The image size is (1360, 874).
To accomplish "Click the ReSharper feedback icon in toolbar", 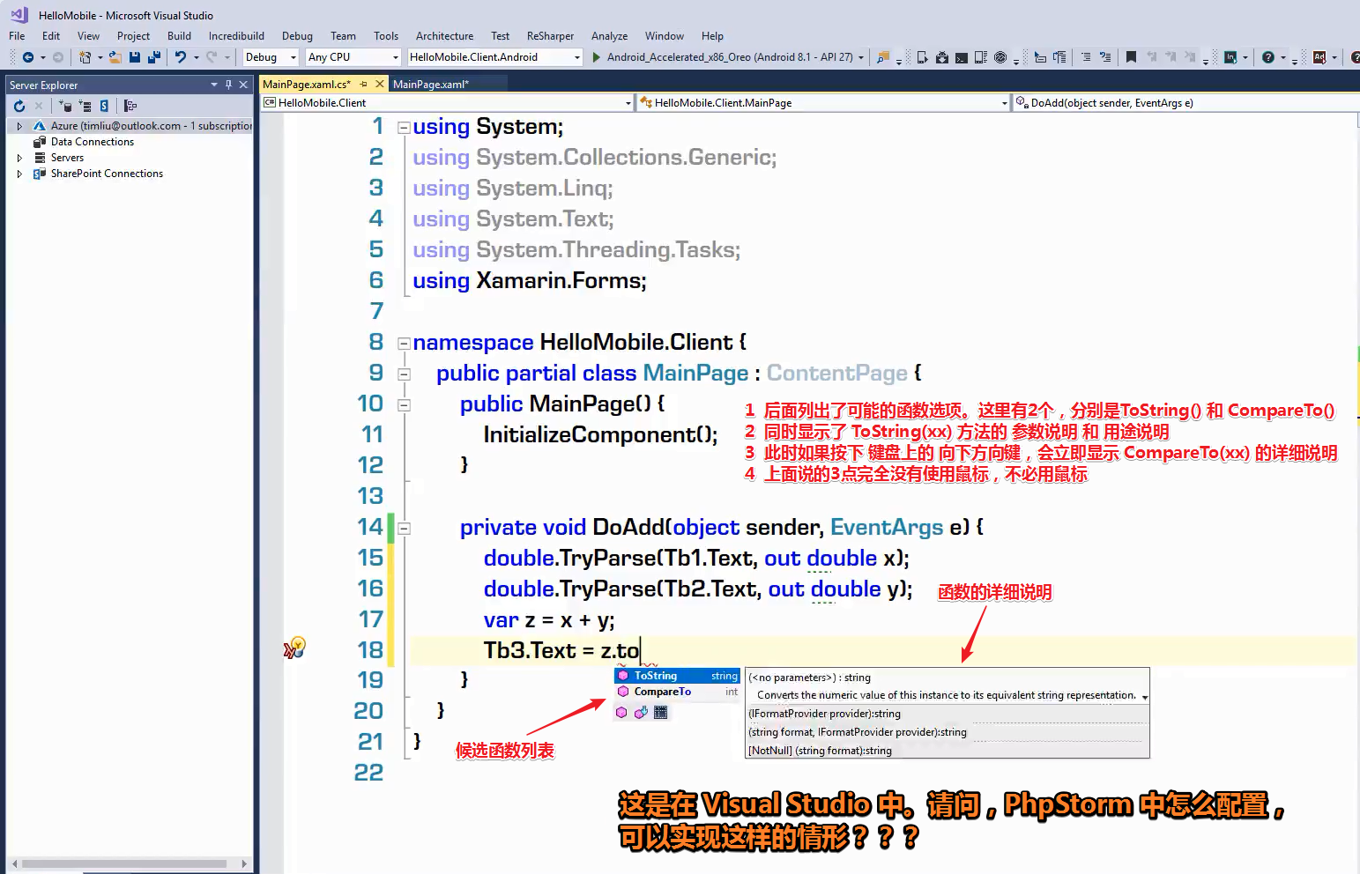I will (1267, 57).
